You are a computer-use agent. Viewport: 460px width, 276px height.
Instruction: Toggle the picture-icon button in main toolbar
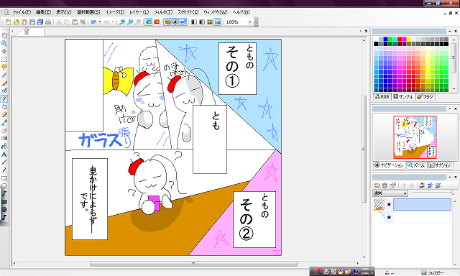[149, 22]
